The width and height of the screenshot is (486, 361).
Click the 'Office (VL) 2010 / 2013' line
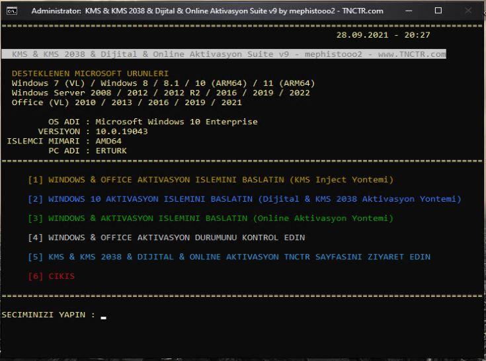(127, 102)
